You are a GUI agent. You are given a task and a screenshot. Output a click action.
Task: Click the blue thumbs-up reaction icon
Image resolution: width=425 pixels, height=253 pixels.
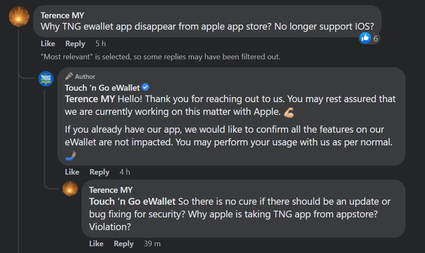pos(365,38)
